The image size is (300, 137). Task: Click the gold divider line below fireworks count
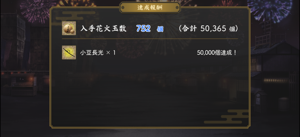150,39
